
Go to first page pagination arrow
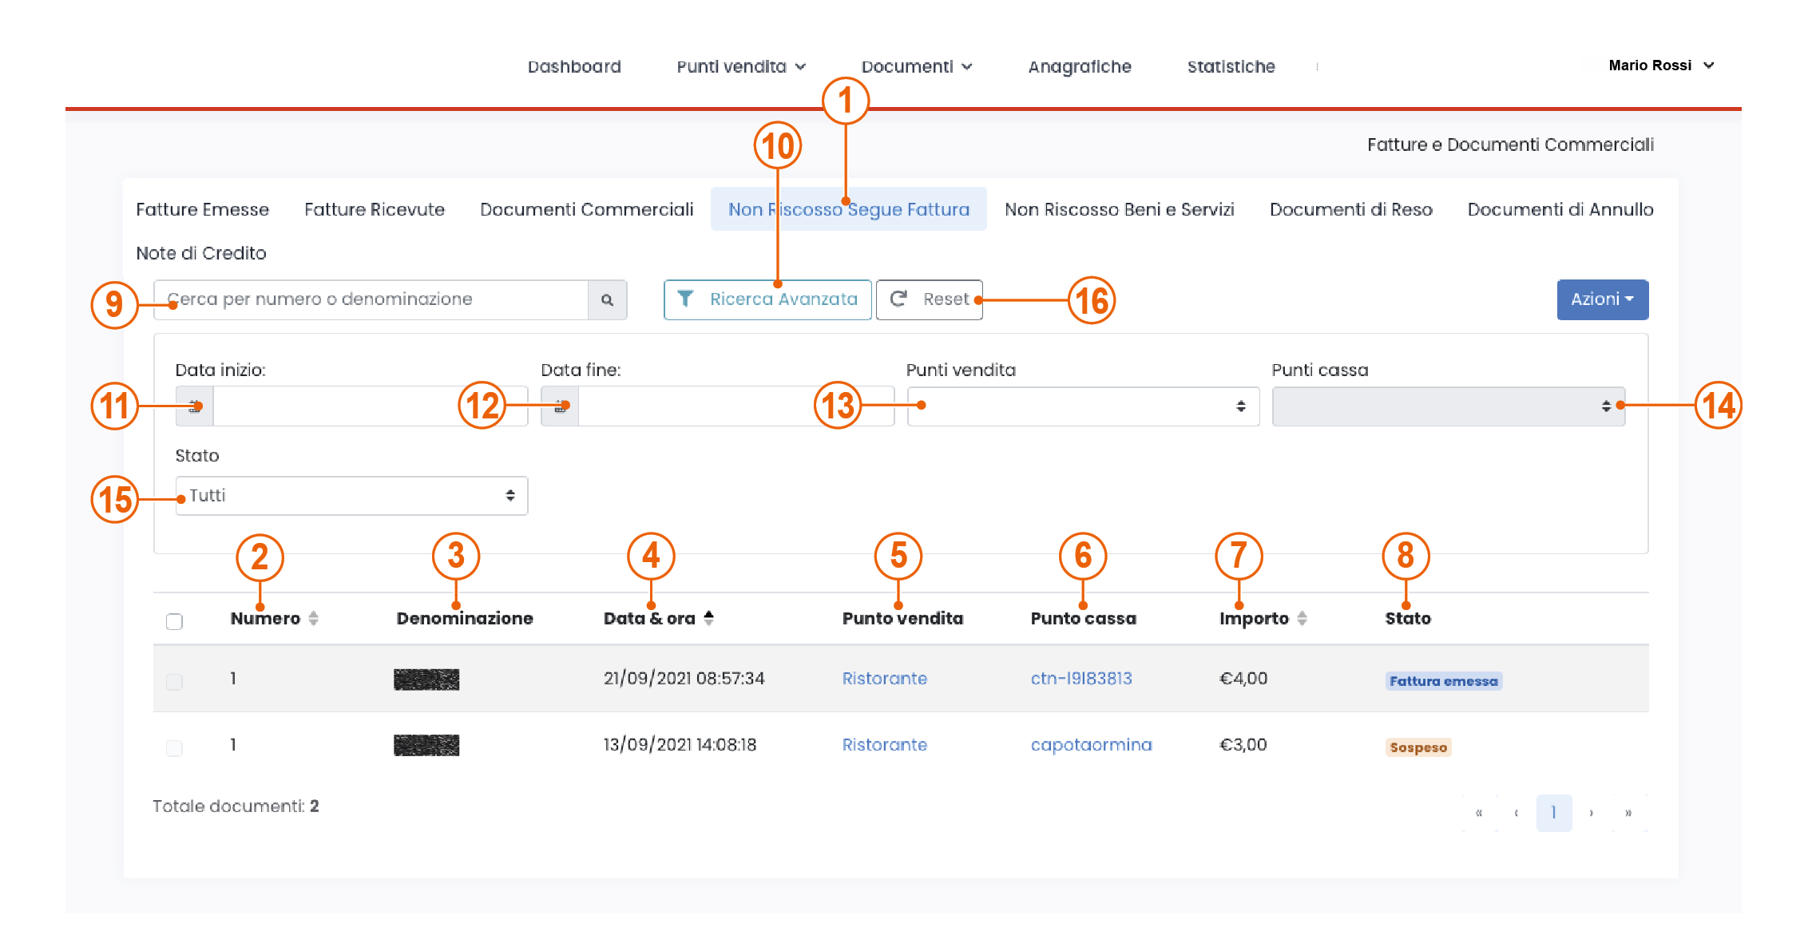coord(1479,813)
